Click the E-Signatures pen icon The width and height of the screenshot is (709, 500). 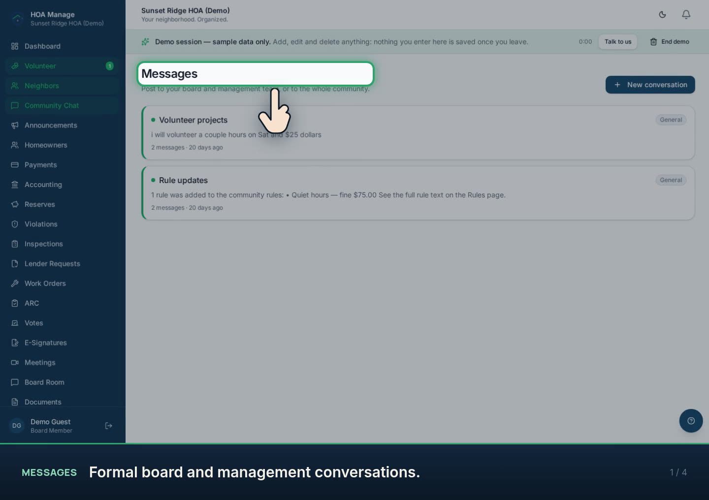pos(15,343)
